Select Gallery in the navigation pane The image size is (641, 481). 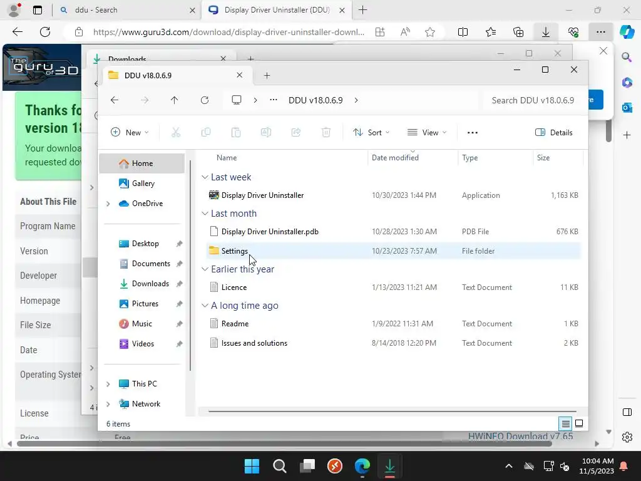142,184
